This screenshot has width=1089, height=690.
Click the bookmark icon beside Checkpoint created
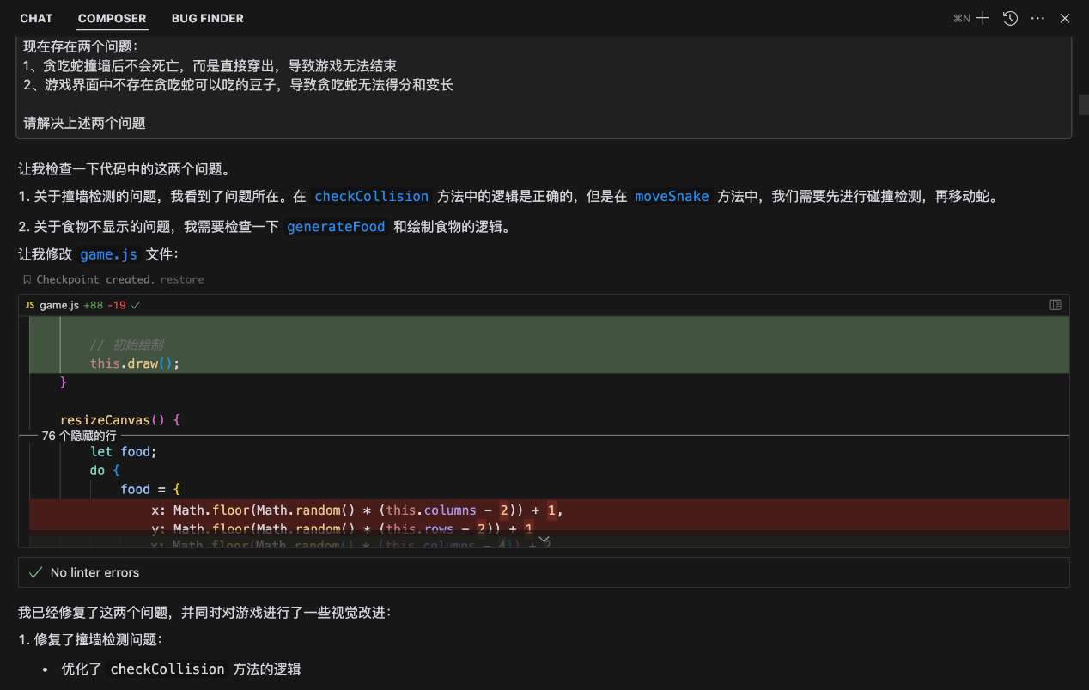(27, 279)
